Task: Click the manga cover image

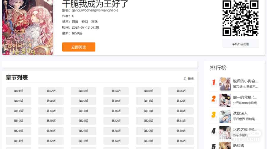Action: [x=28, y=27]
